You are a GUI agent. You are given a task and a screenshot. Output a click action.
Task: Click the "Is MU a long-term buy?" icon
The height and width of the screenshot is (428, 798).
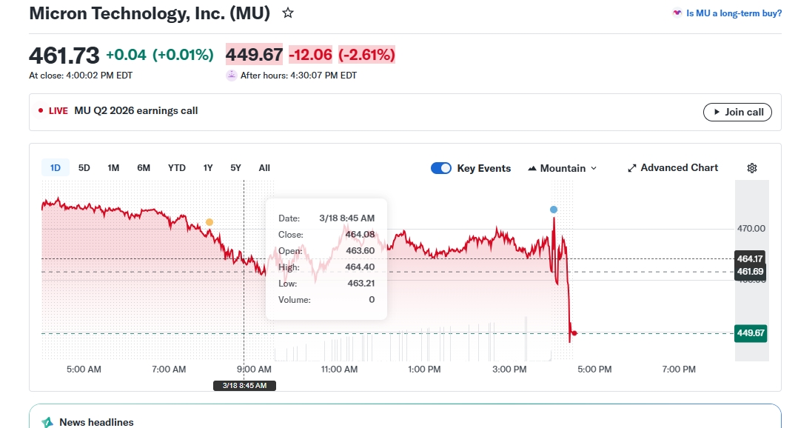[x=677, y=13]
